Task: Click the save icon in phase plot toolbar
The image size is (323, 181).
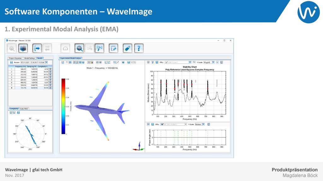Action: pos(153,124)
